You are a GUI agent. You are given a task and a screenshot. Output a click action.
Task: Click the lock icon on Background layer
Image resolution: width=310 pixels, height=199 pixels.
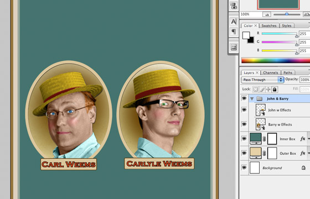pyautogui.click(x=303, y=168)
